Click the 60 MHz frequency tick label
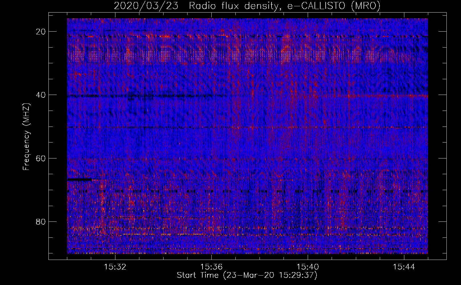 click(41, 158)
